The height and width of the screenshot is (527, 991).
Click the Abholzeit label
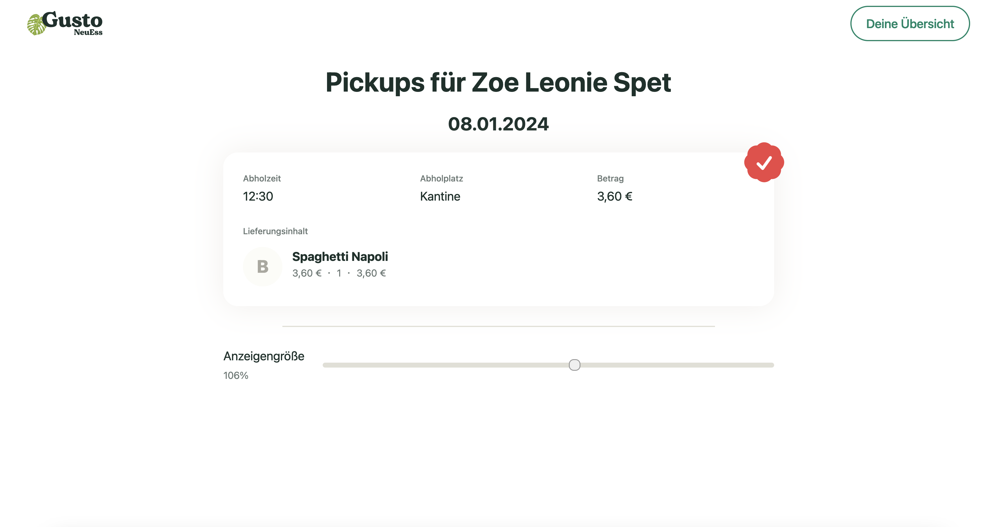(262, 179)
